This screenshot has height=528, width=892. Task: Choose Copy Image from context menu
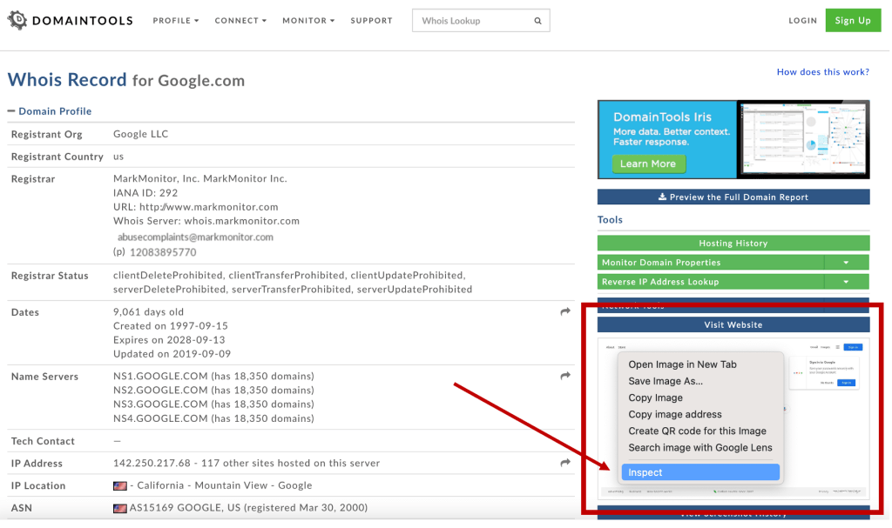(655, 398)
